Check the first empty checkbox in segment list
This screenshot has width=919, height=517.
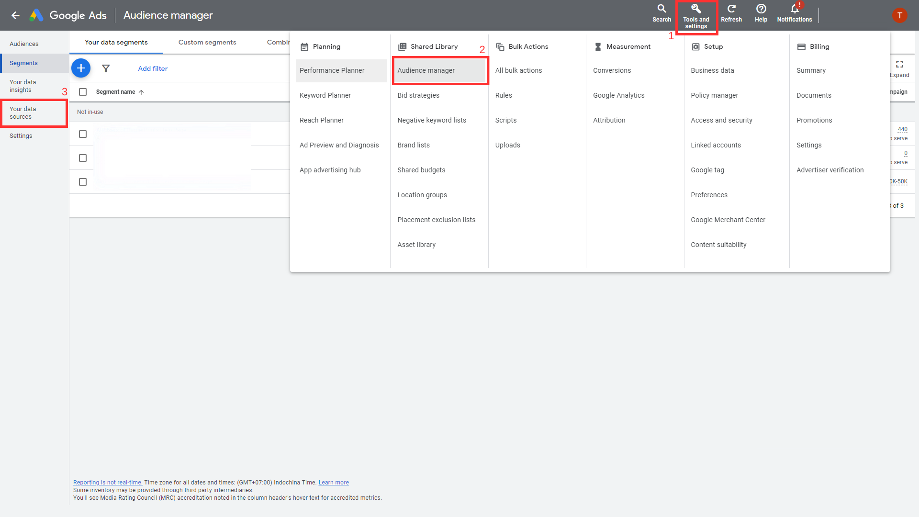click(83, 134)
